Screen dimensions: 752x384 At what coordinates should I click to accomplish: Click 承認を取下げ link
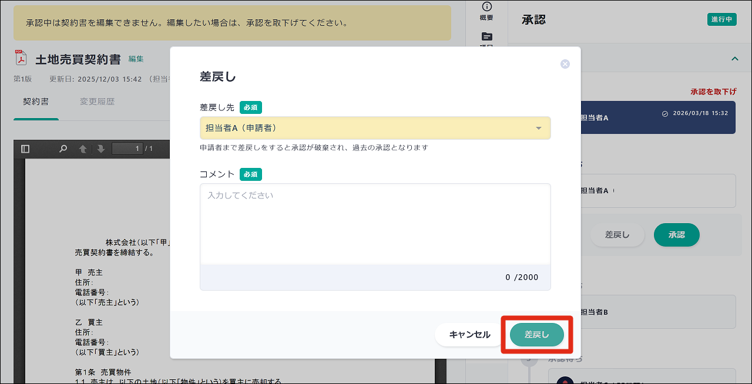[x=713, y=92]
